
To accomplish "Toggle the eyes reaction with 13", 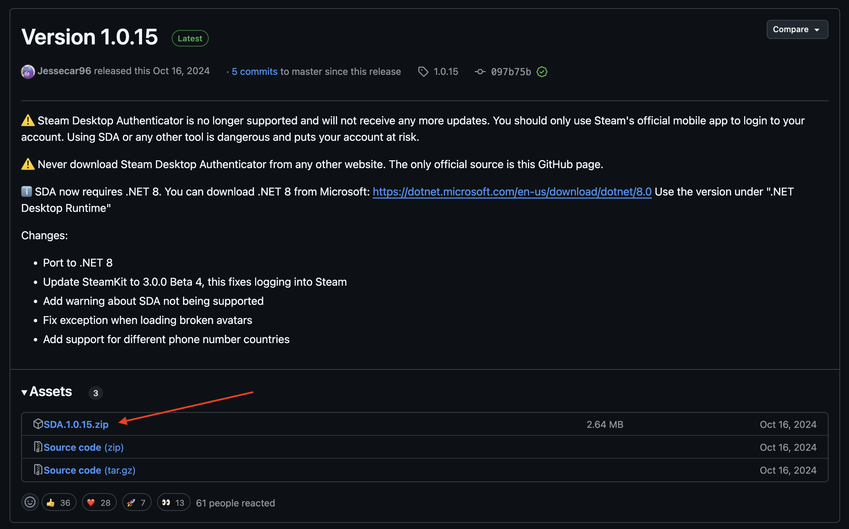I will 173,502.
